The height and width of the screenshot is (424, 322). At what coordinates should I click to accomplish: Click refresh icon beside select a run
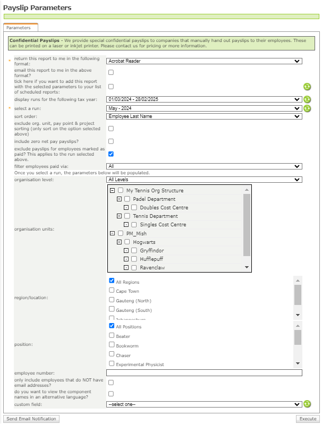pos(307,108)
